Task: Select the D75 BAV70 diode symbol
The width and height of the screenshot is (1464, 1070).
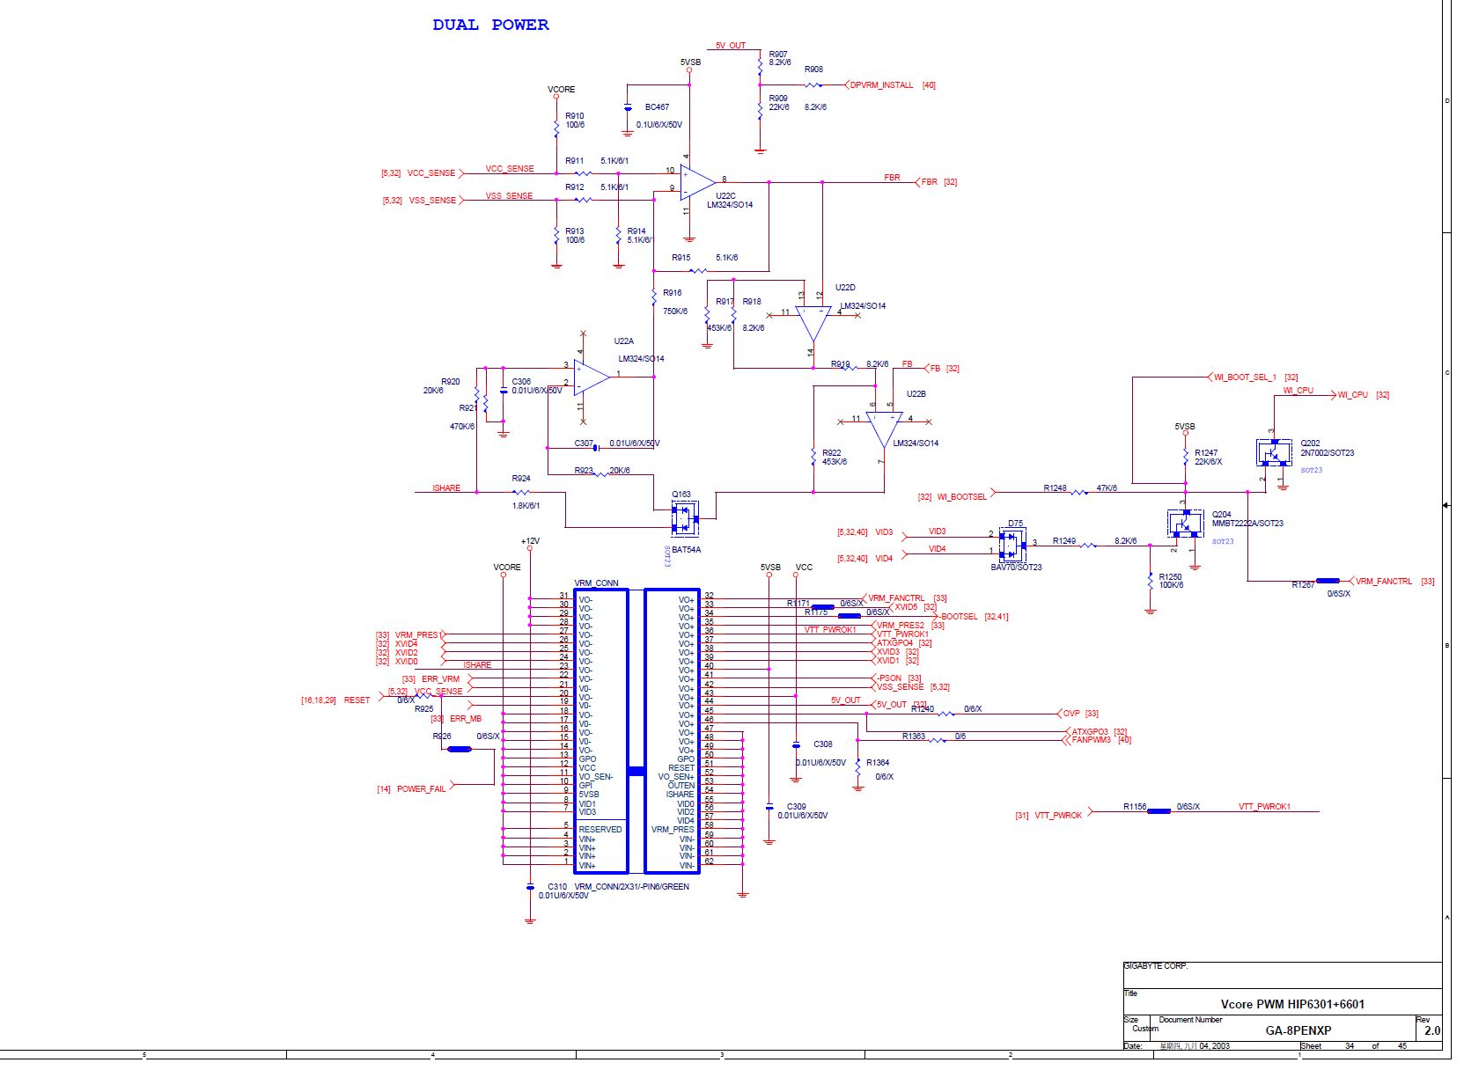Action: pos(1012,546)
